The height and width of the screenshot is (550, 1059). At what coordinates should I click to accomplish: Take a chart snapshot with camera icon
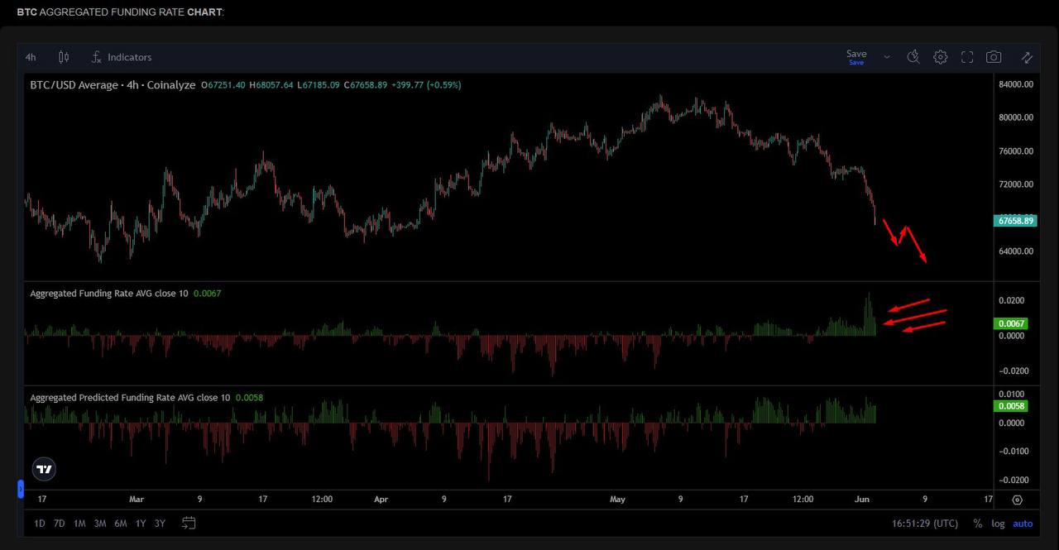pyautogui.click(x=994, y=57)
